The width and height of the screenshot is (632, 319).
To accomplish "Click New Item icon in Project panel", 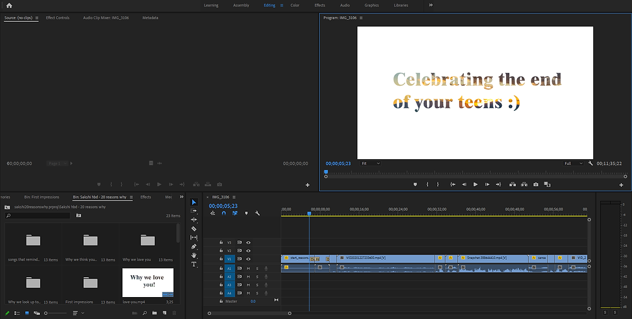I will pyautogui.click(x=164, y=313).
